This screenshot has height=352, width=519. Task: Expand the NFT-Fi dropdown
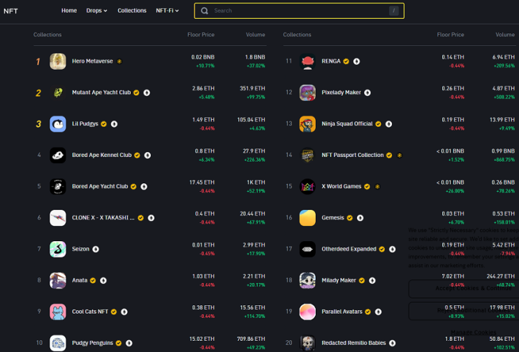pos(167,10)
